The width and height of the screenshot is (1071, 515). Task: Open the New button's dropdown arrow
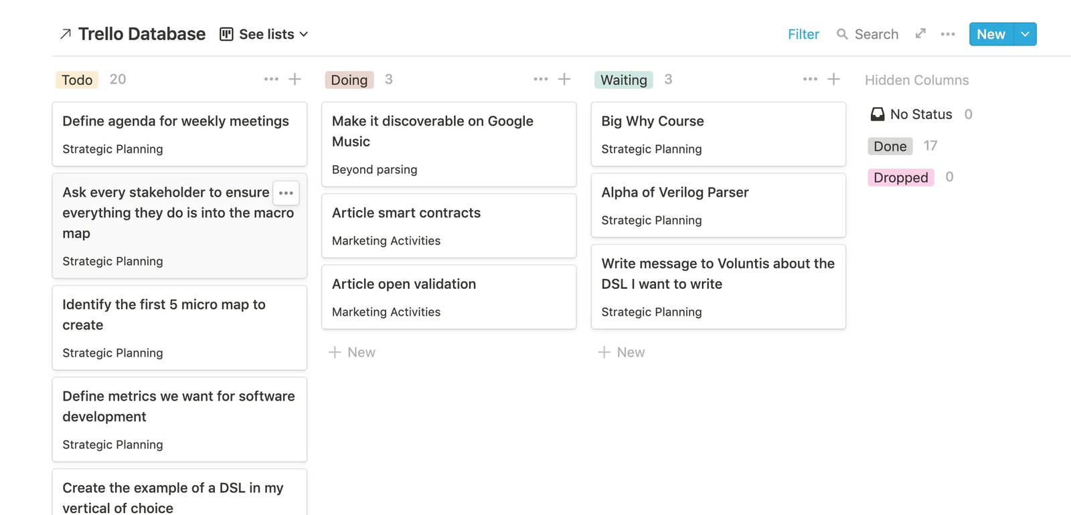pos(1025,33)
